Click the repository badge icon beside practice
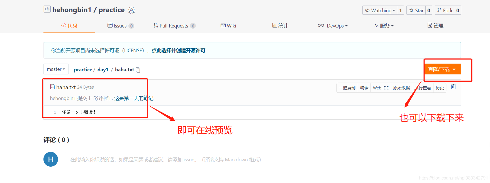Image resolution: width=490 pixels, height=183 pixels. tap(131, 10)
